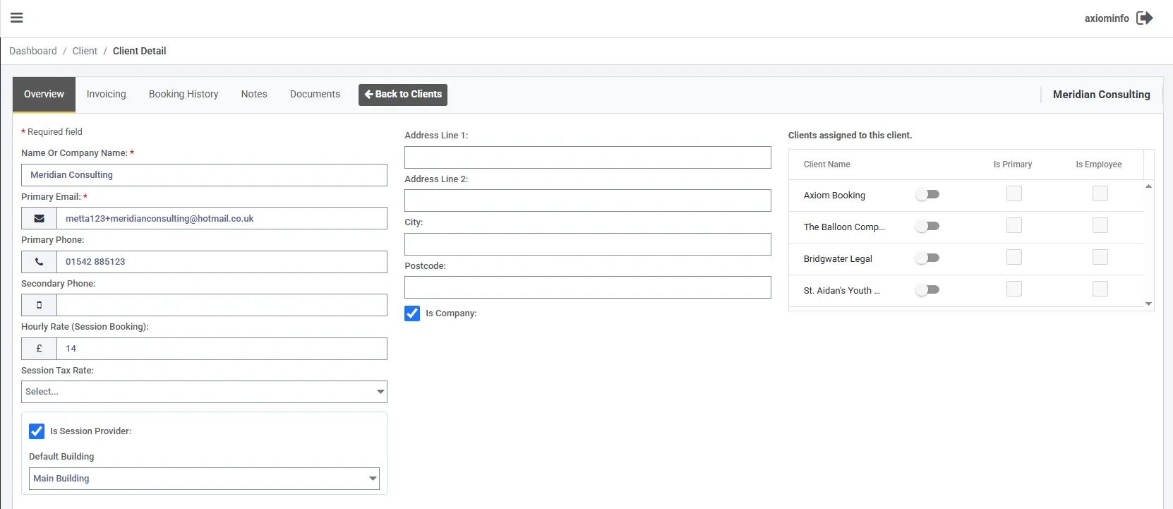Click the City input field
Image resolution: width=1173 pixels, height=509 pixels.
click(588, 244)
